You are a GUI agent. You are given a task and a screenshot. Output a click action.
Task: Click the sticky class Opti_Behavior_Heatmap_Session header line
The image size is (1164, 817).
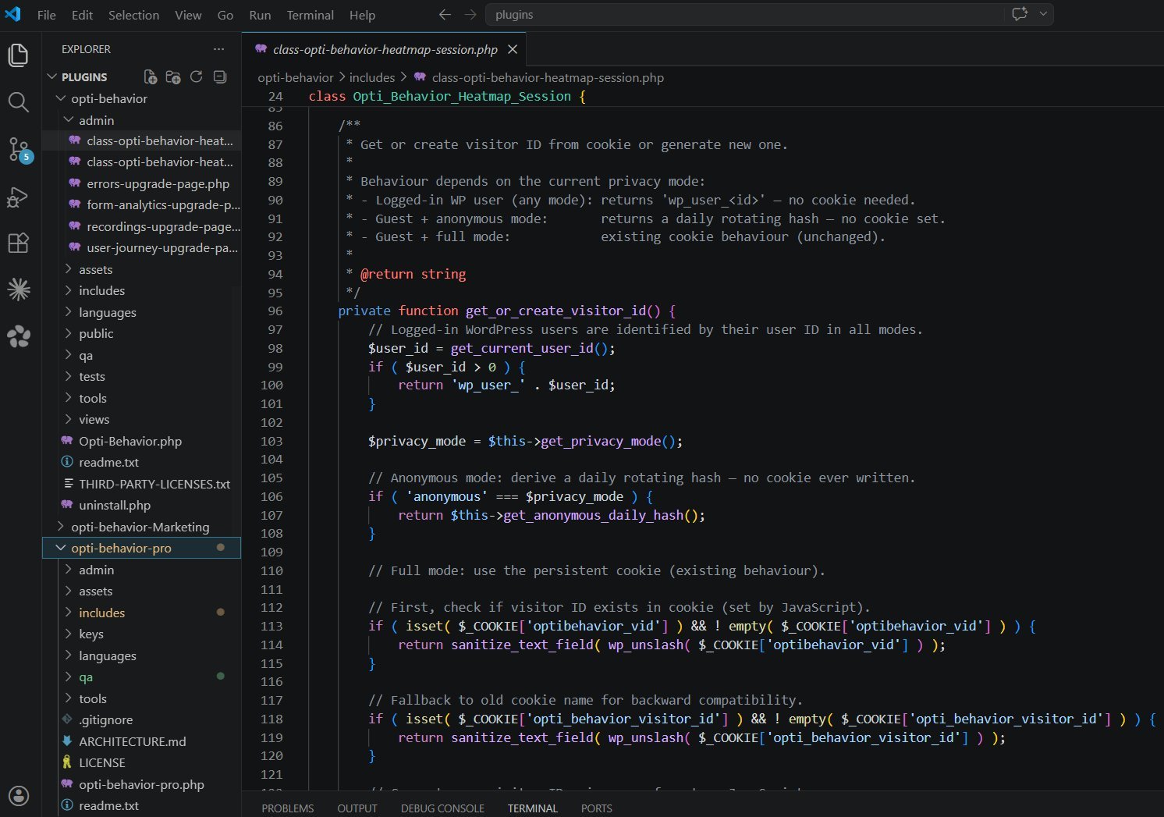pos(447,96)
